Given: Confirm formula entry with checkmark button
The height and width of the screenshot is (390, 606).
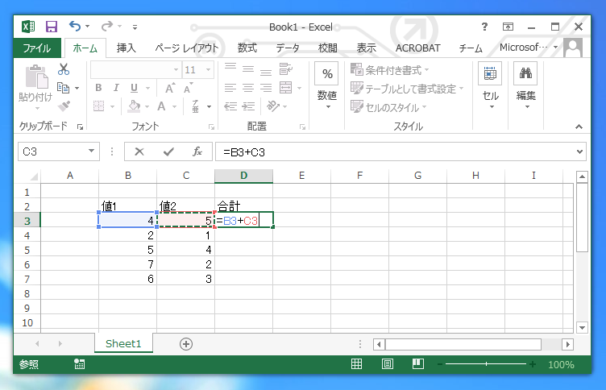Looking at the screenshot, I should tap(168, 151).
